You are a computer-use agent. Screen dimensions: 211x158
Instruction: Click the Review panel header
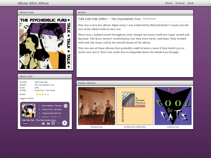click(x=135, y=12)
